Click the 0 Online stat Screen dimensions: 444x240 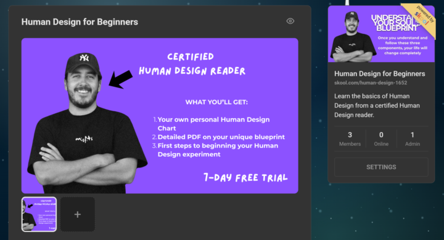(x=381, y=139)
